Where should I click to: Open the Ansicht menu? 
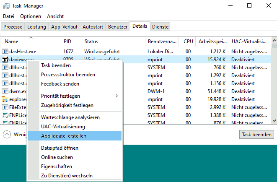[x=55, y=16]
